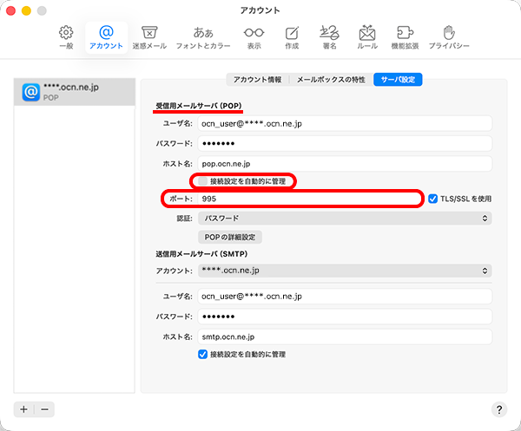Image resolution: width=521 pixels, height=431 pixels.
Task: Open the 機能拡張 extensions pane
Action: click(405, 36)
